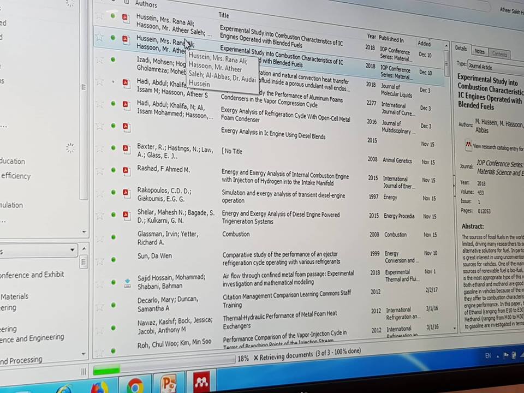Click the green sync progress bar
524x393 pixels.
click(x=106, y=370)
